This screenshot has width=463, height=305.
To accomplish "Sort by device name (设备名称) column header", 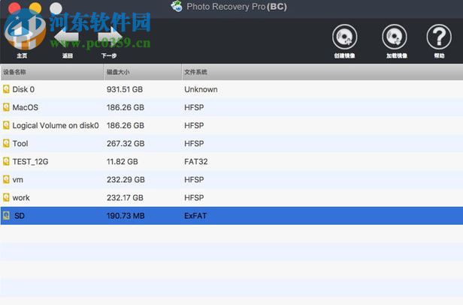I will 14,72.
